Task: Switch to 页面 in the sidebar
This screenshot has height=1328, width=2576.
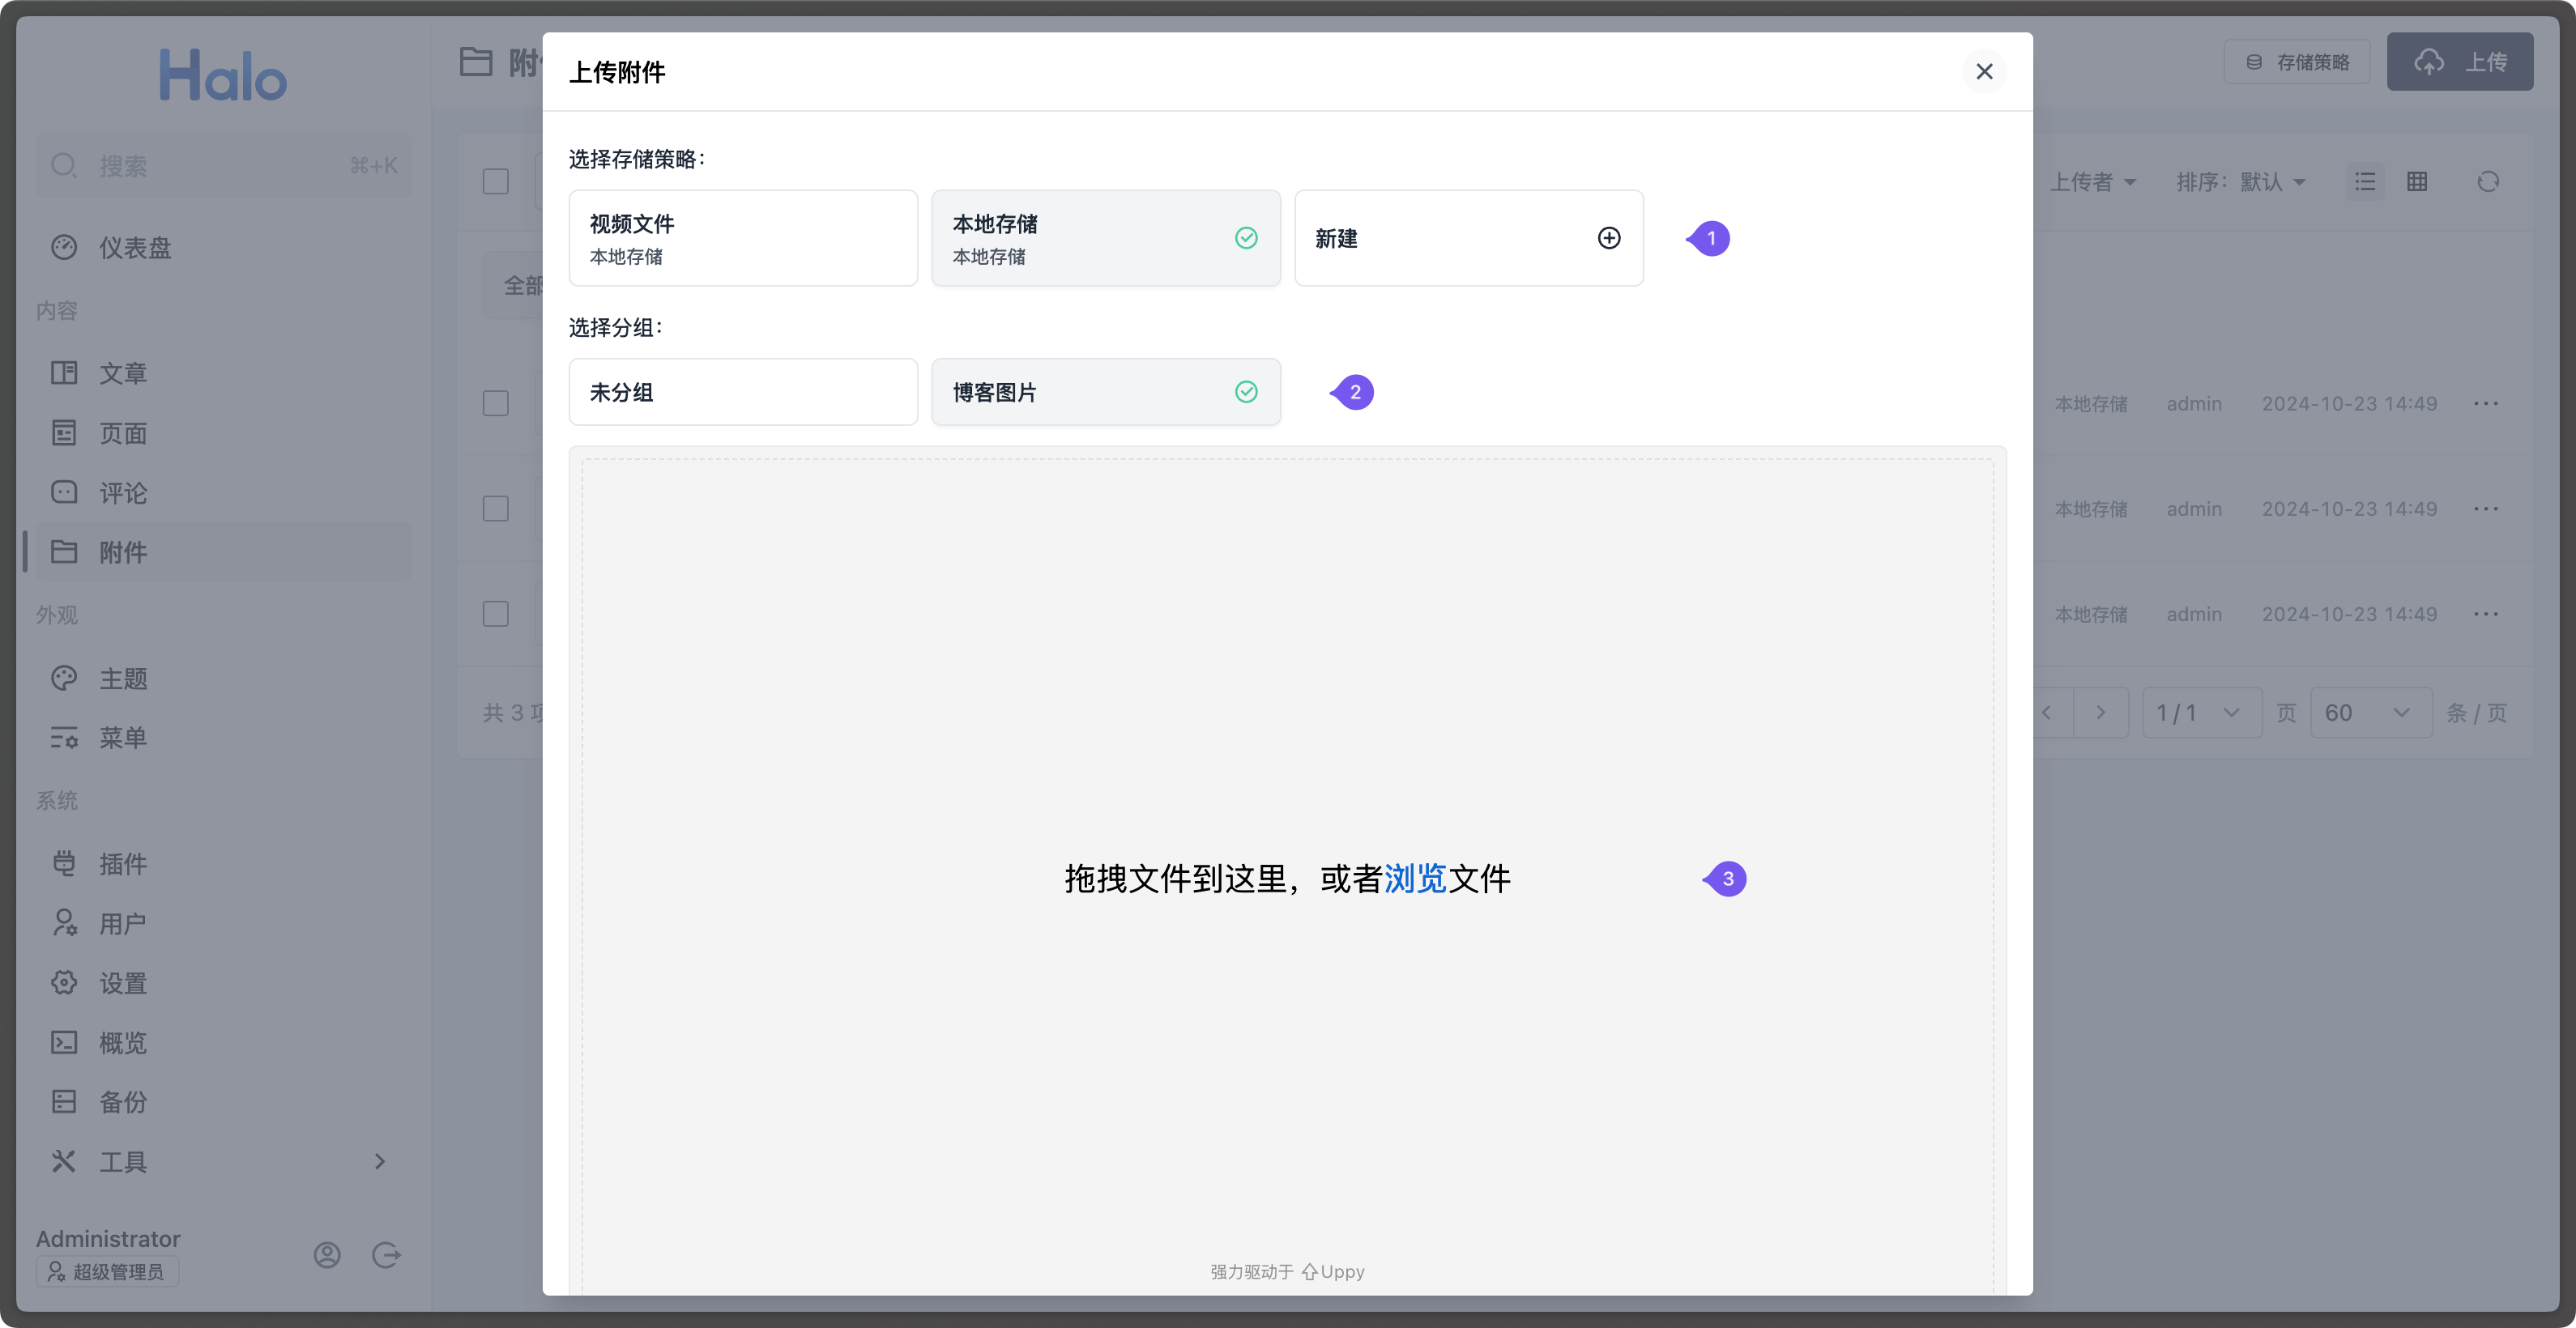Action: [125, 432]
